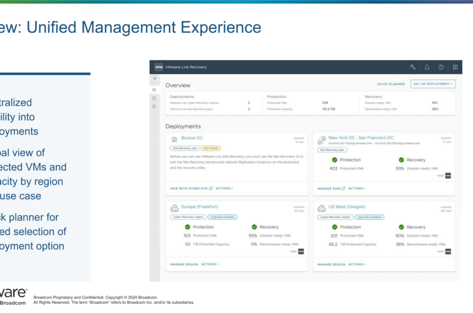The width and height of the screenshot is (473, 313).
Task: Open Actions dropdown on Europe (Frankfurt) card
Action: 210,264
